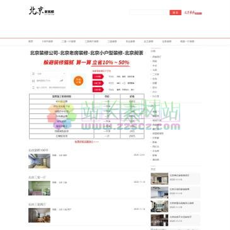Open the 北京装修公司-北京老房装修 page title link

[86, 53]
